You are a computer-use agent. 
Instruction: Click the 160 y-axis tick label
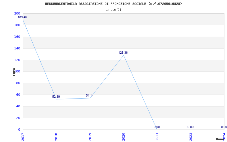tap(17, 37)
